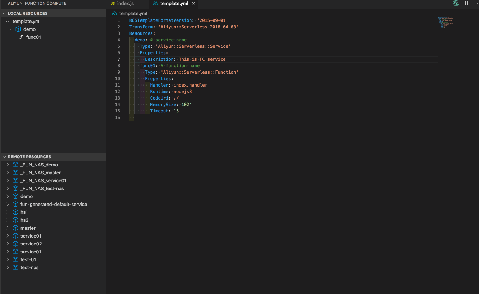The image size is (479, 294).
Task: Click the Transform 'Aliyun::Serverless-2018-04-03' line
Action: [x=184, y=27]
